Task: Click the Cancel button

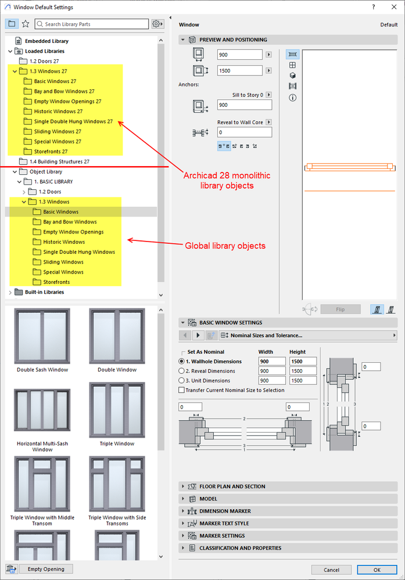Action: click(331, 570)
